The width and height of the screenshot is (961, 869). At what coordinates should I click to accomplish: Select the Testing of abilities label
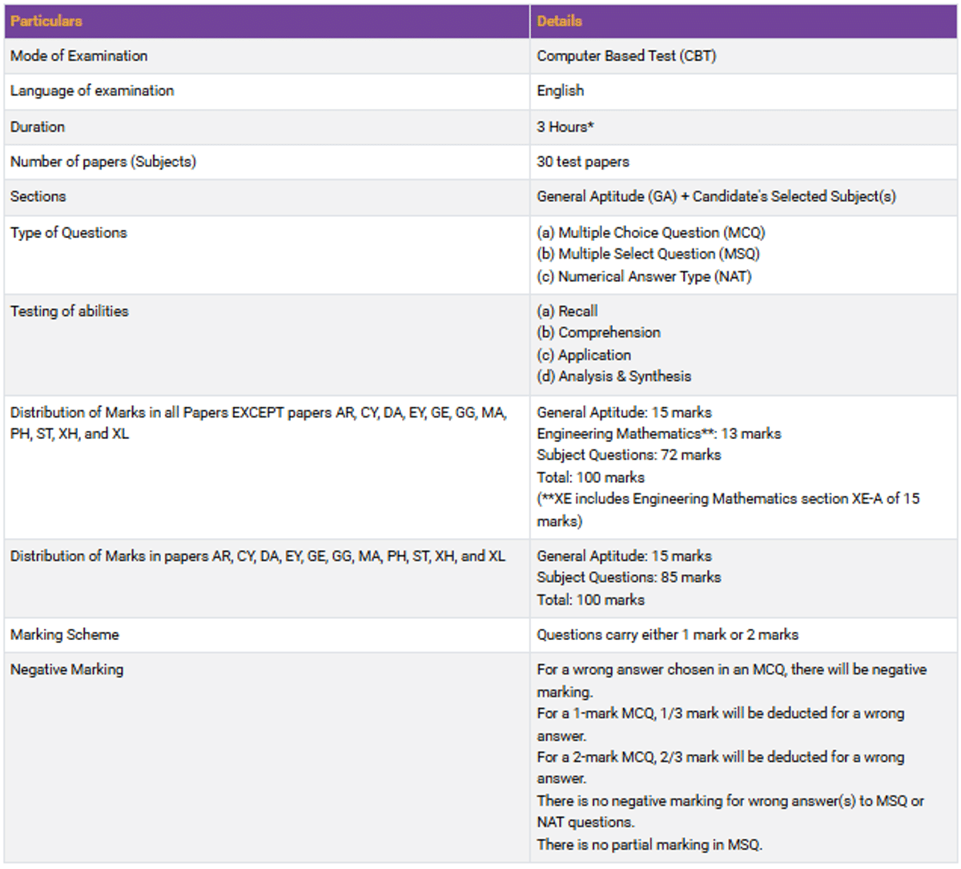pyautogui.click(x=70, y=312)
